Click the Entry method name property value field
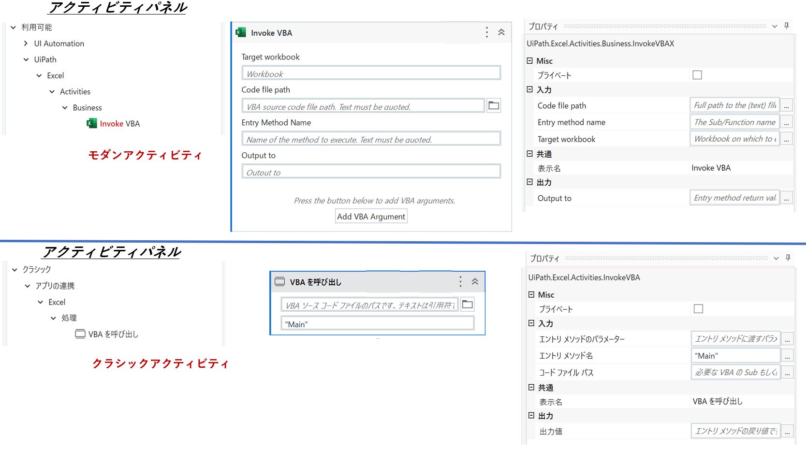 click(x=734, y=122)
